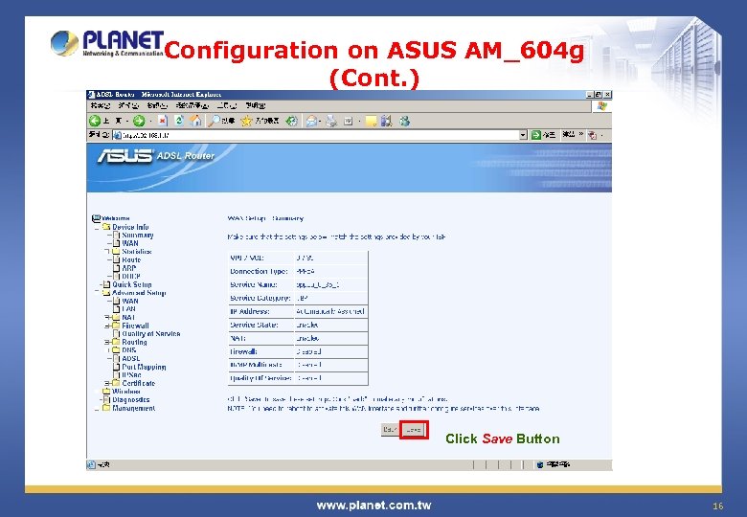747x517 pixels.
Task: Open Diagnostics in the tree
Action: 131,400
